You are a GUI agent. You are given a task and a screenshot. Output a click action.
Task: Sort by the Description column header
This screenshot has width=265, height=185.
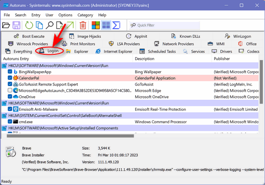(x=172, y=59)
